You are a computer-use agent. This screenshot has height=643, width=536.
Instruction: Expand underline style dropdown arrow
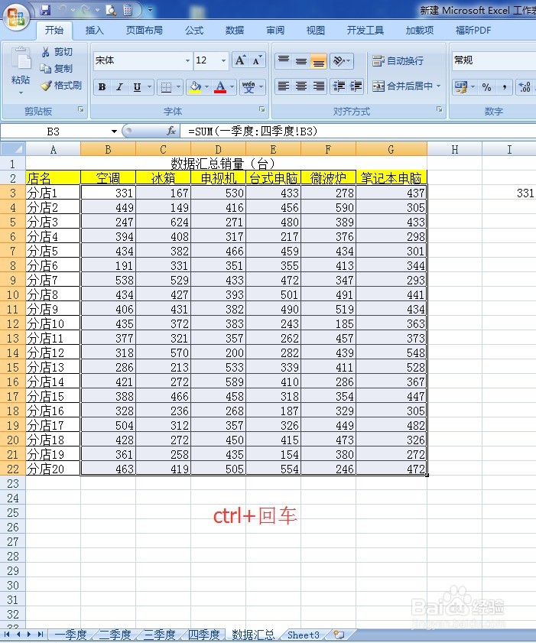click(149, 87)
